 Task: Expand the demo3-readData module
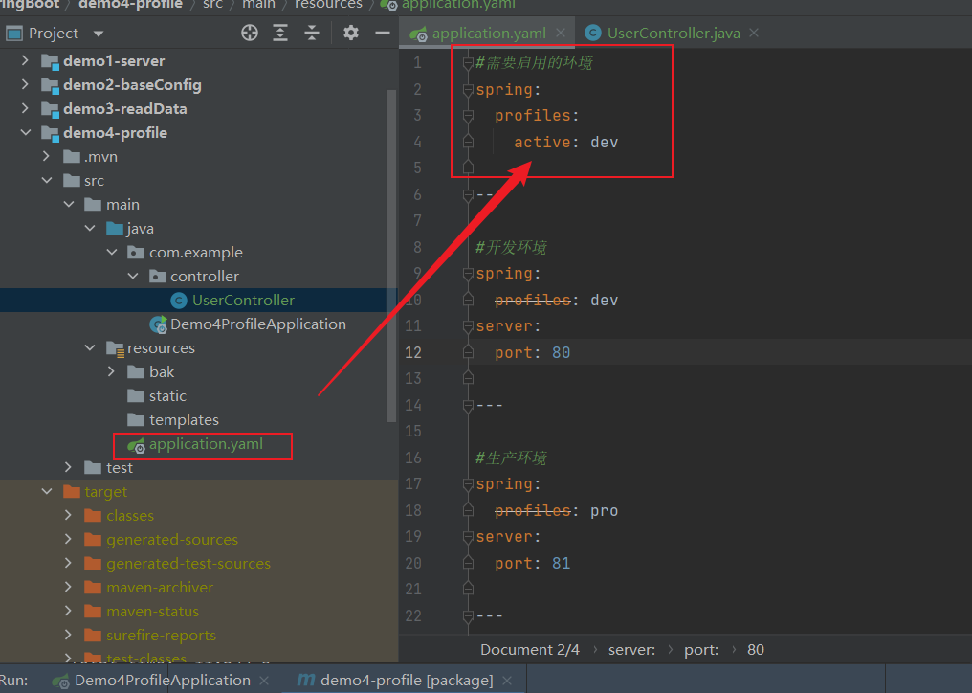(x=25, y=108)
